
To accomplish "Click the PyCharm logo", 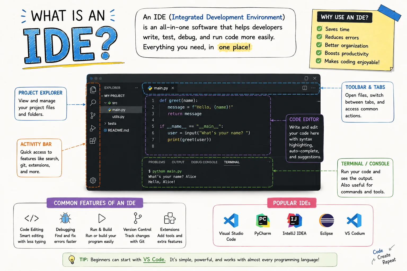I will click(263, 220).
